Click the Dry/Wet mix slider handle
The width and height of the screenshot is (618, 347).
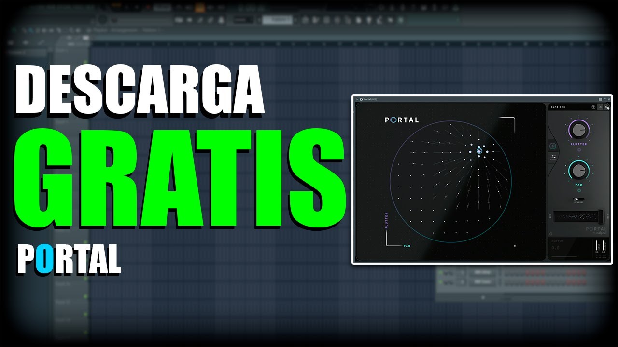tap(601, 216)
